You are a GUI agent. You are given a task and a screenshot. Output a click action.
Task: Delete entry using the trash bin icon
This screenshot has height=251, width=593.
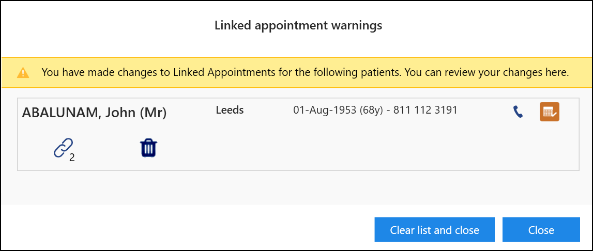[x=149, y=148]
